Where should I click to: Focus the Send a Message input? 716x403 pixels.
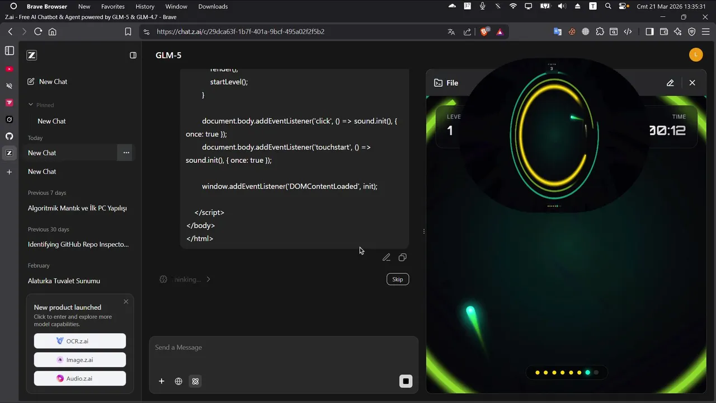pos(284,348)
